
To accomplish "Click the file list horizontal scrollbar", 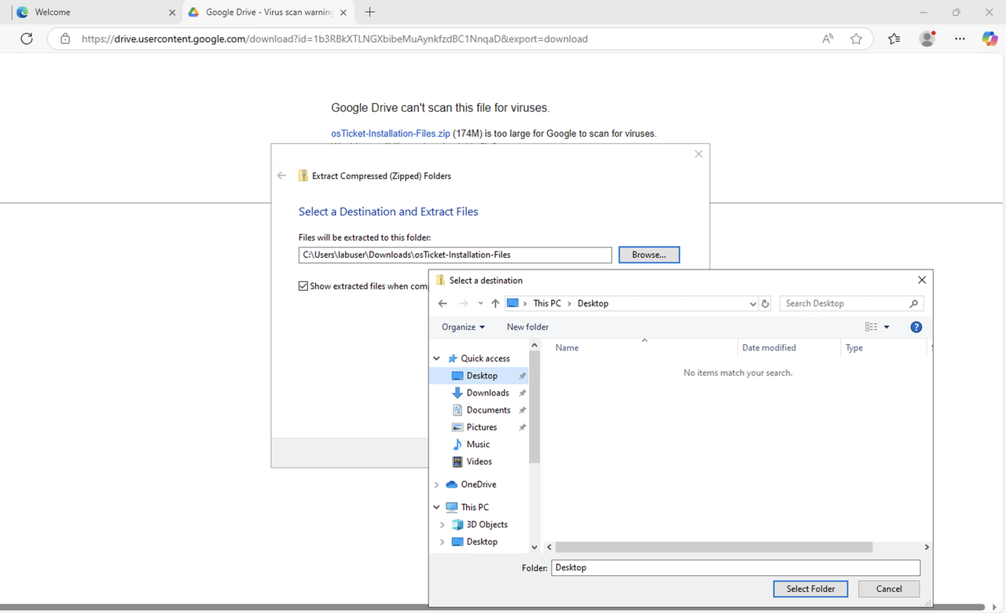I will [x=714, y=547].
